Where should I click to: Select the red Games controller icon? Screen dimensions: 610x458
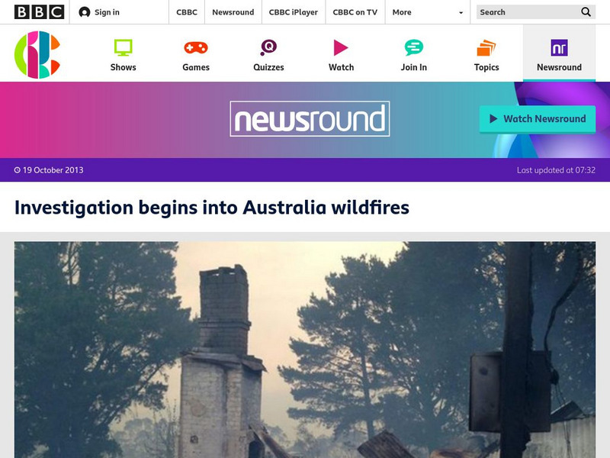[196, 47]
